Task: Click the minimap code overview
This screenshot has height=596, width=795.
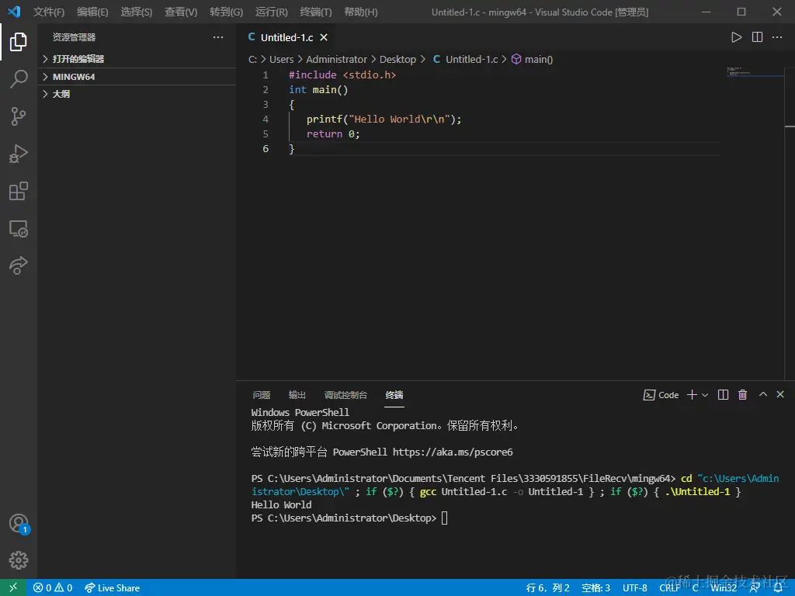Action: click(755, 71)
